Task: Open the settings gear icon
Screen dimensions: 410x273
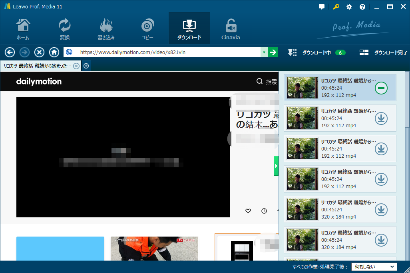Action: tap(349, 7)
